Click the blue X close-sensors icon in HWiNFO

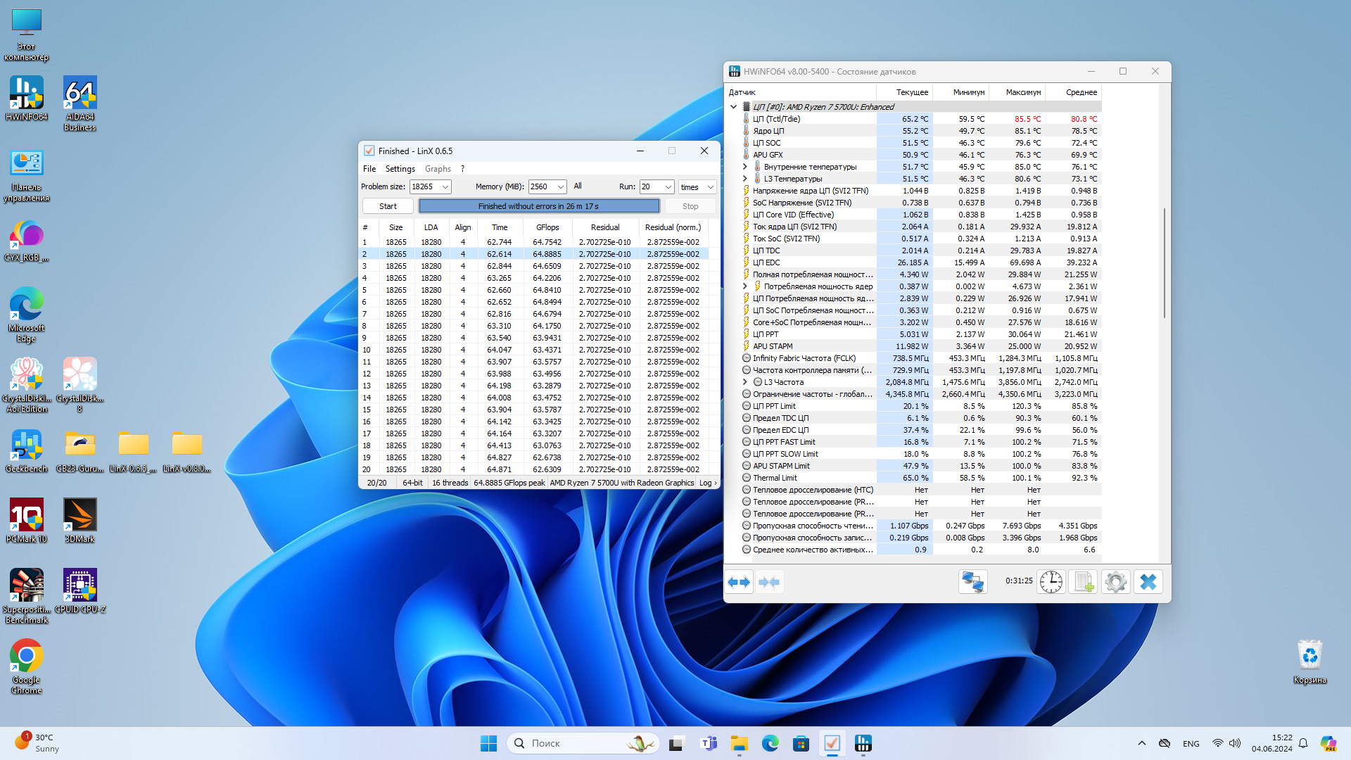pyautogui.click(x=1148, y=582)
